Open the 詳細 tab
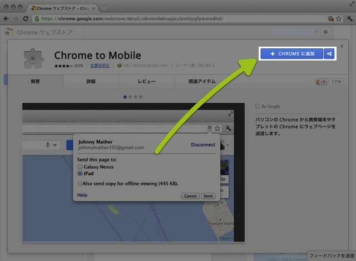 point(91,81)
